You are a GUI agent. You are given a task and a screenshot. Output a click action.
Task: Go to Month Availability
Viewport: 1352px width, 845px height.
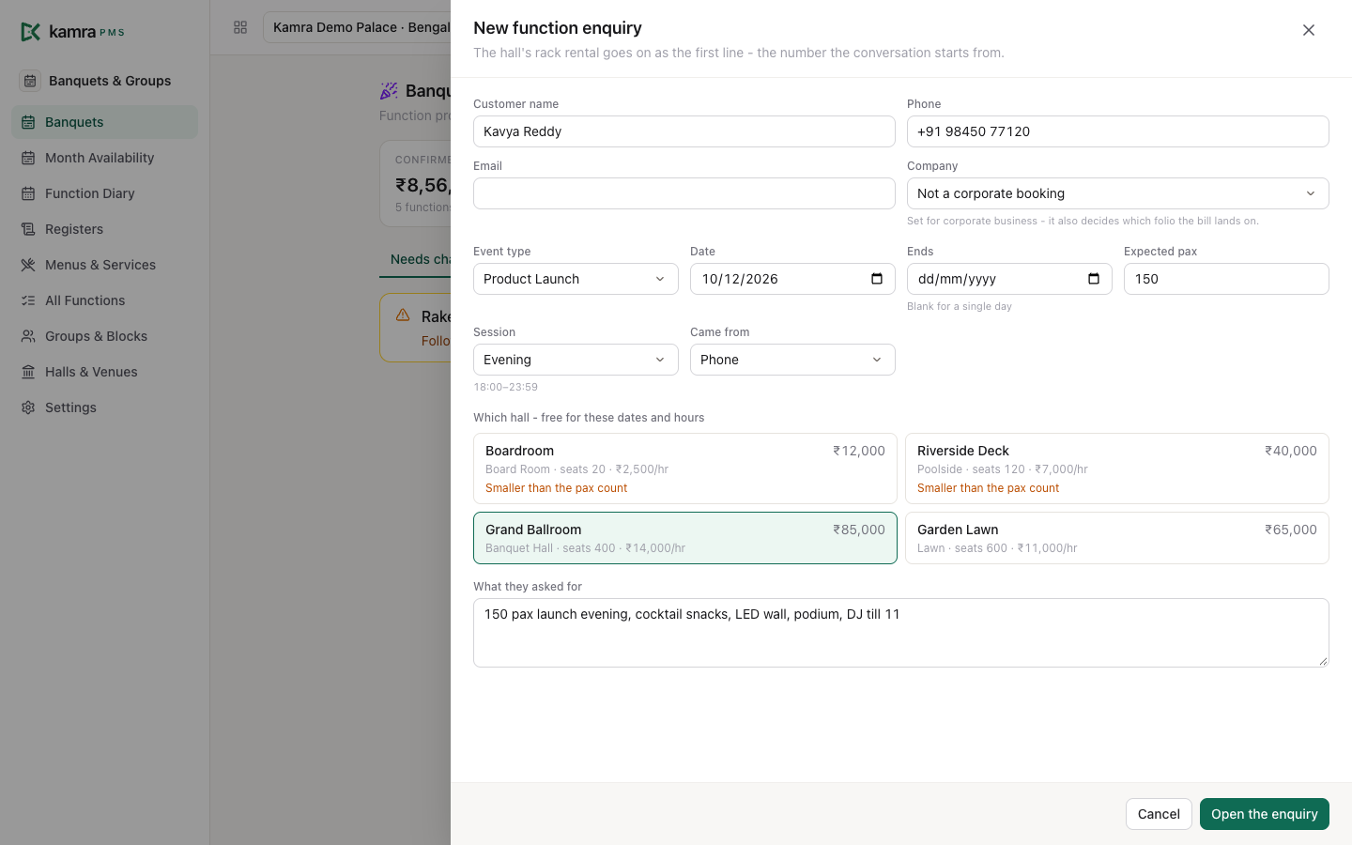coord(104,158)
